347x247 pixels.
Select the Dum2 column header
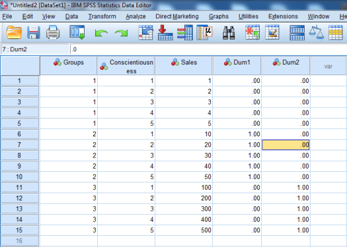[286, 66]
